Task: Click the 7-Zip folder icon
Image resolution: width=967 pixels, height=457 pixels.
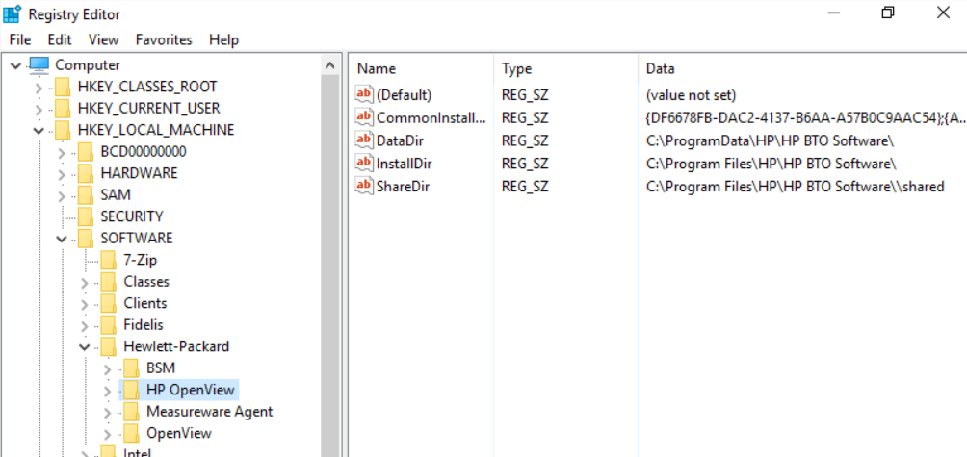Action: tap(108, 260)
